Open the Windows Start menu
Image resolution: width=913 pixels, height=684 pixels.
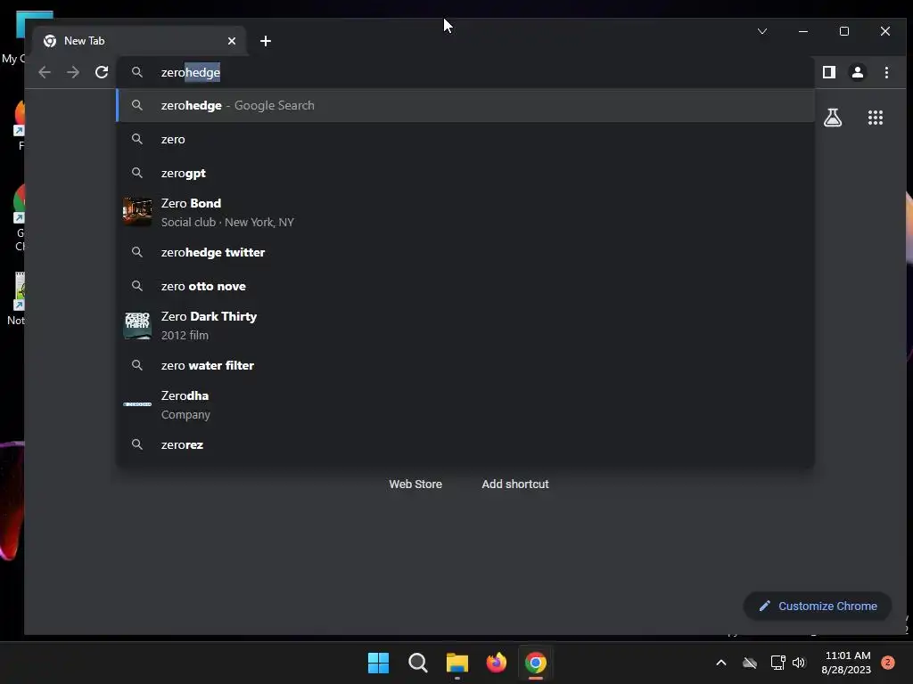[378, 663]
